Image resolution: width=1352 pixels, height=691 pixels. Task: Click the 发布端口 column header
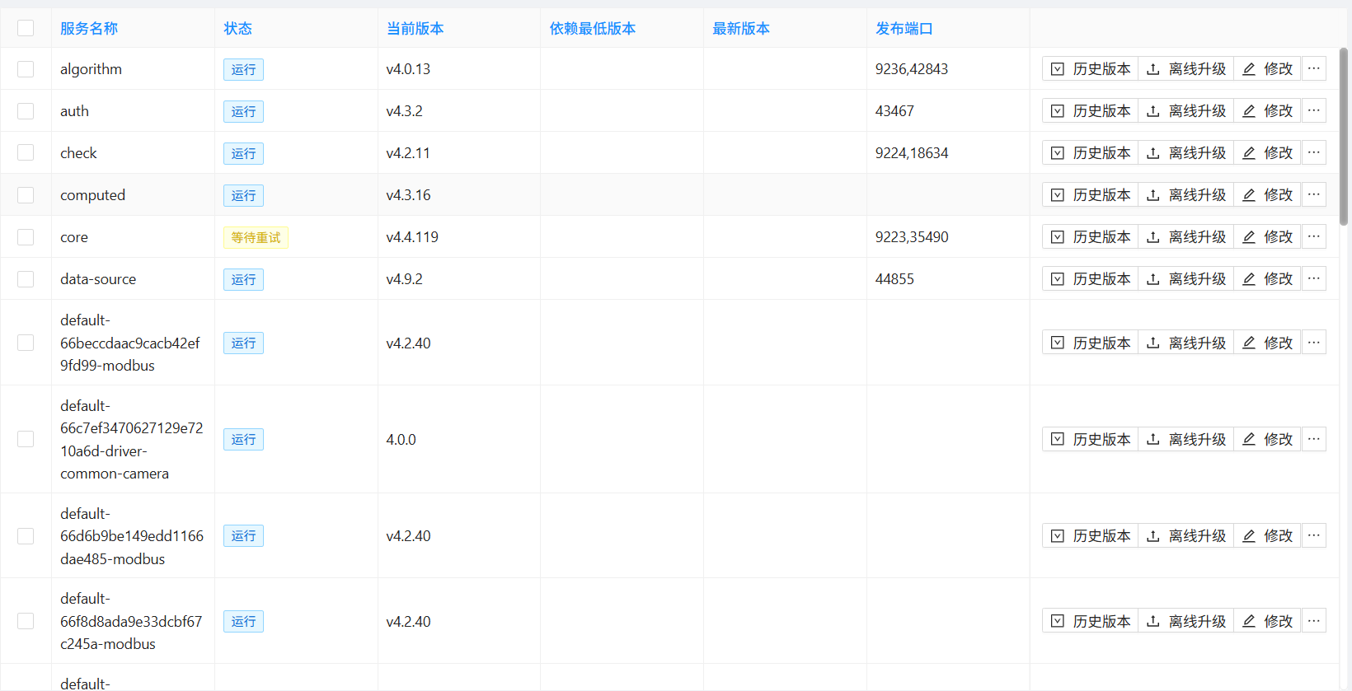point(904,29)
